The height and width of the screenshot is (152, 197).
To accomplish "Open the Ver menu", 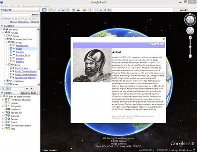I will (x=19, y=6).
